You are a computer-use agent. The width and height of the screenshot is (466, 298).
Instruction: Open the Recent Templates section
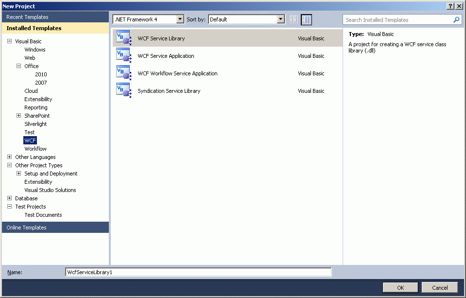pyautogui.click(x=55, y=17)
